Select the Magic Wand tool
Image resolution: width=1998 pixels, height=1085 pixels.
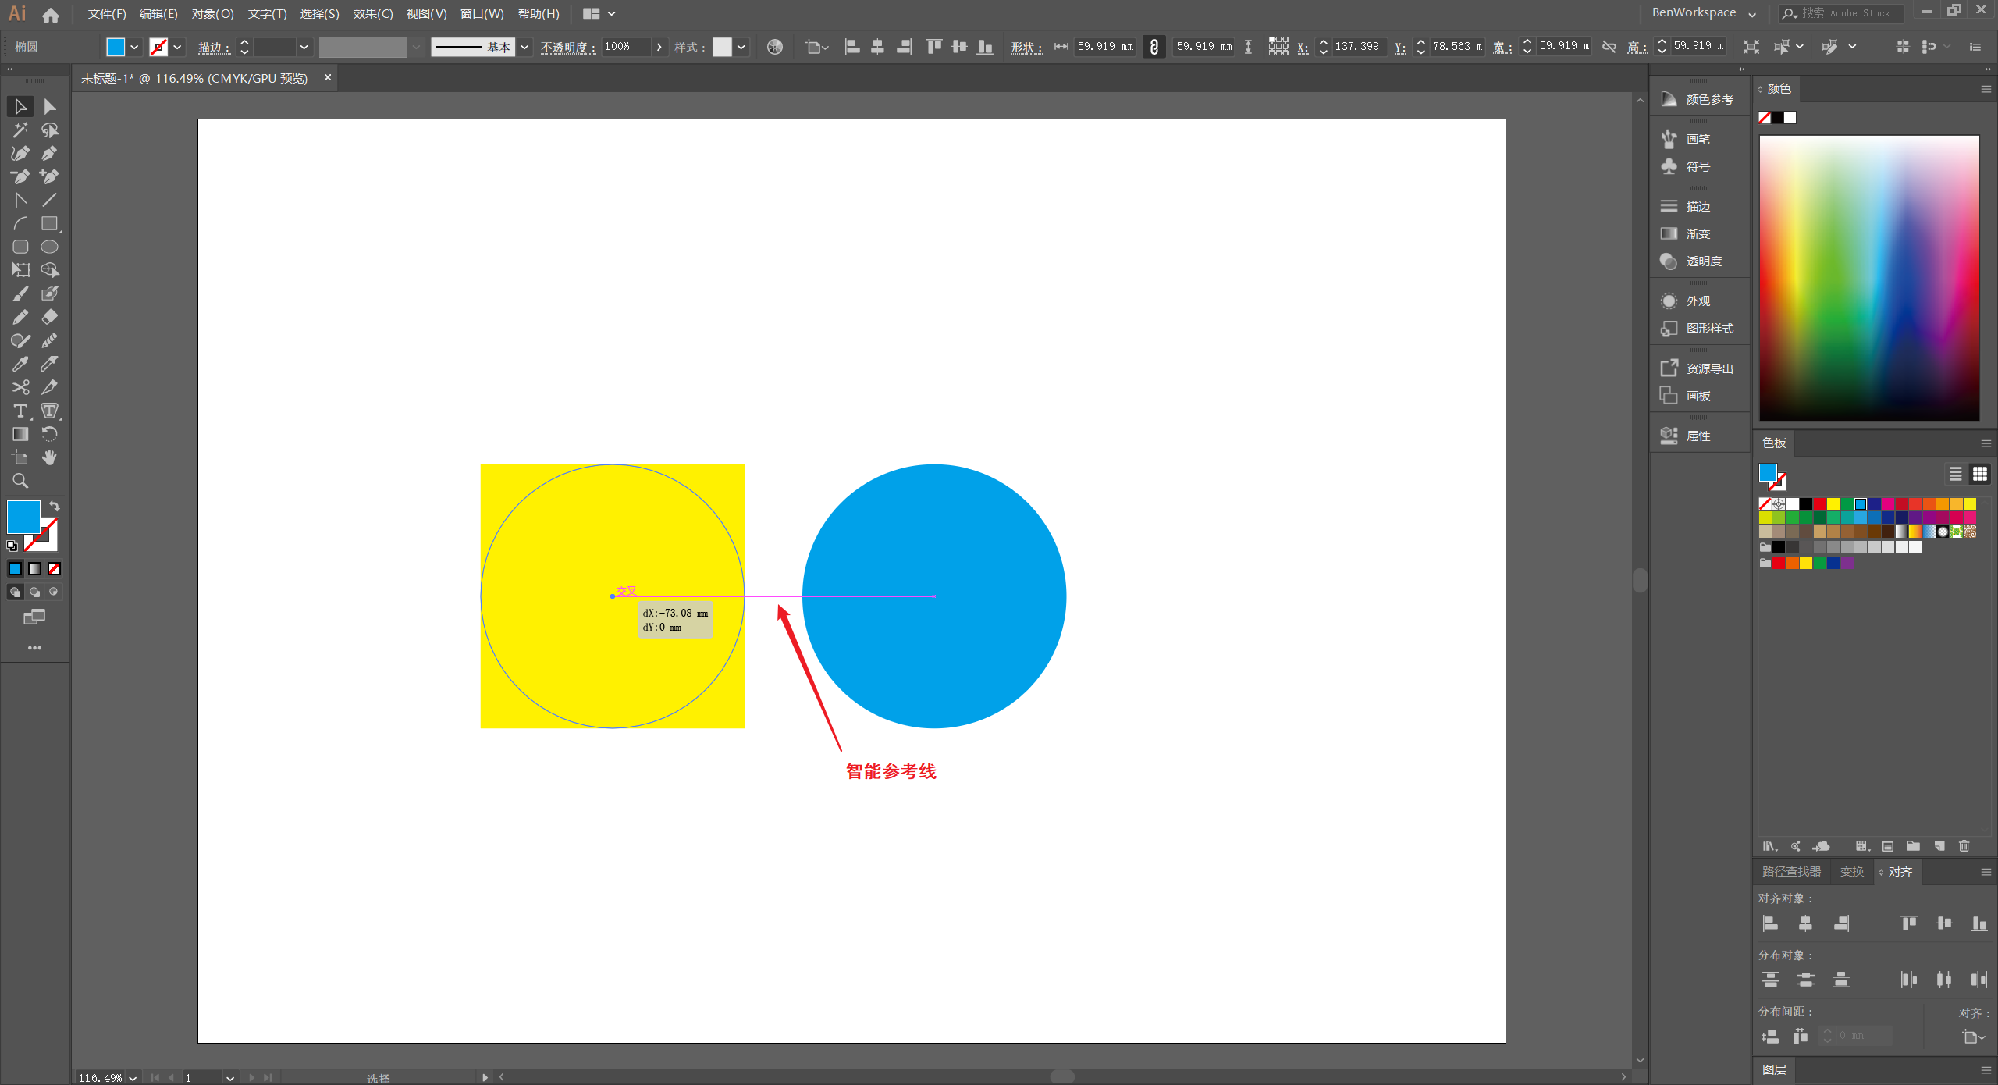(20, 130)
